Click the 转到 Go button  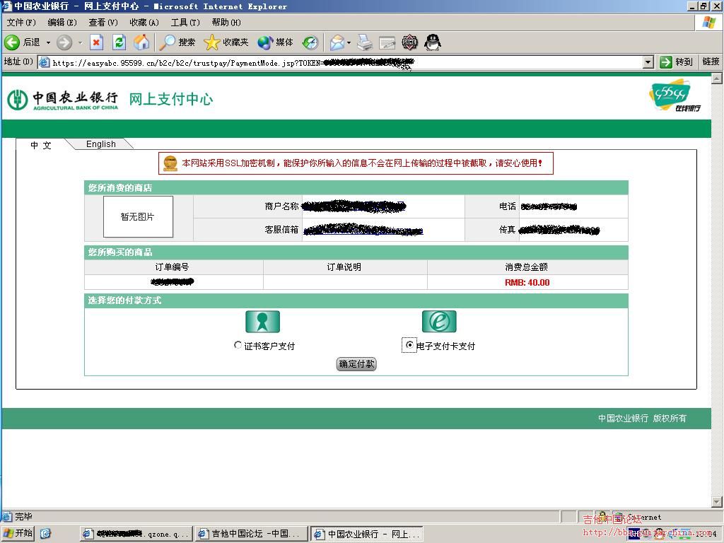pos(677,62)
